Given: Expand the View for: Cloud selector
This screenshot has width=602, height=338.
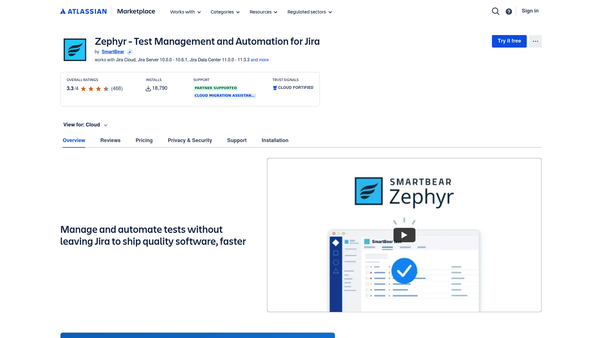Looking at the screenshot, I should 85,125.
